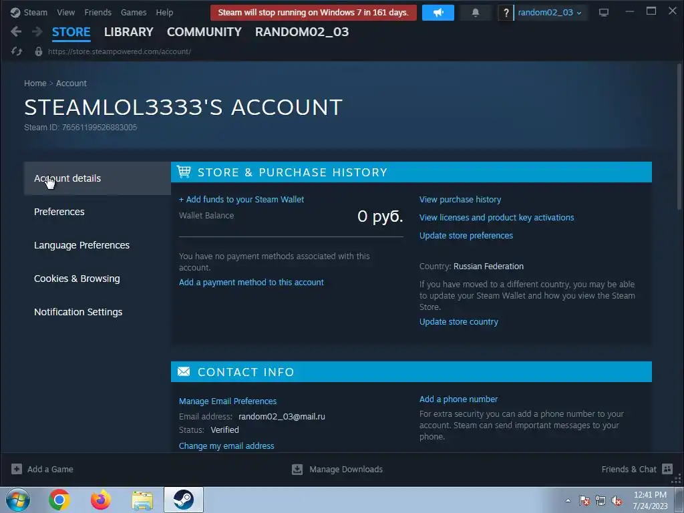Add funds to your Steam Wallet
Screen dimensions: 684x513
[x=241, y=199]
